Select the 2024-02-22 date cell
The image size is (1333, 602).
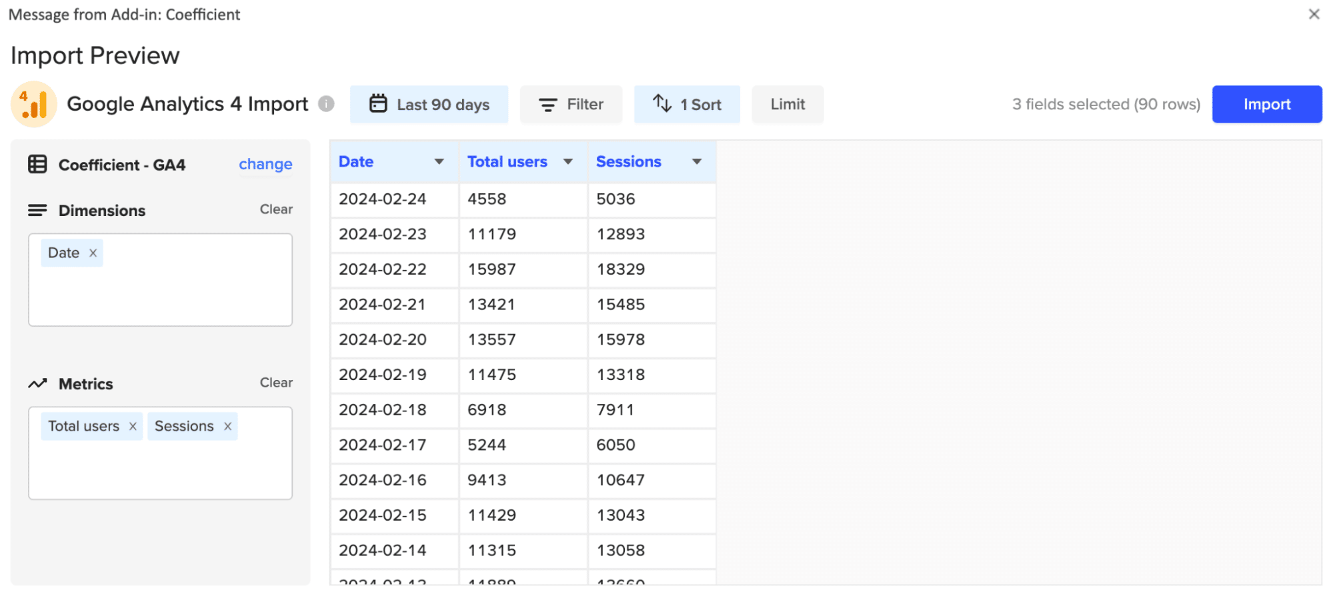click(x=394, y=270)
